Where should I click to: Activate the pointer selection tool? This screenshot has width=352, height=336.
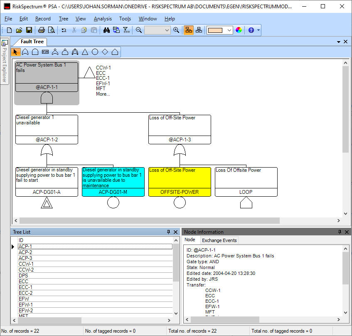(15, 52)
